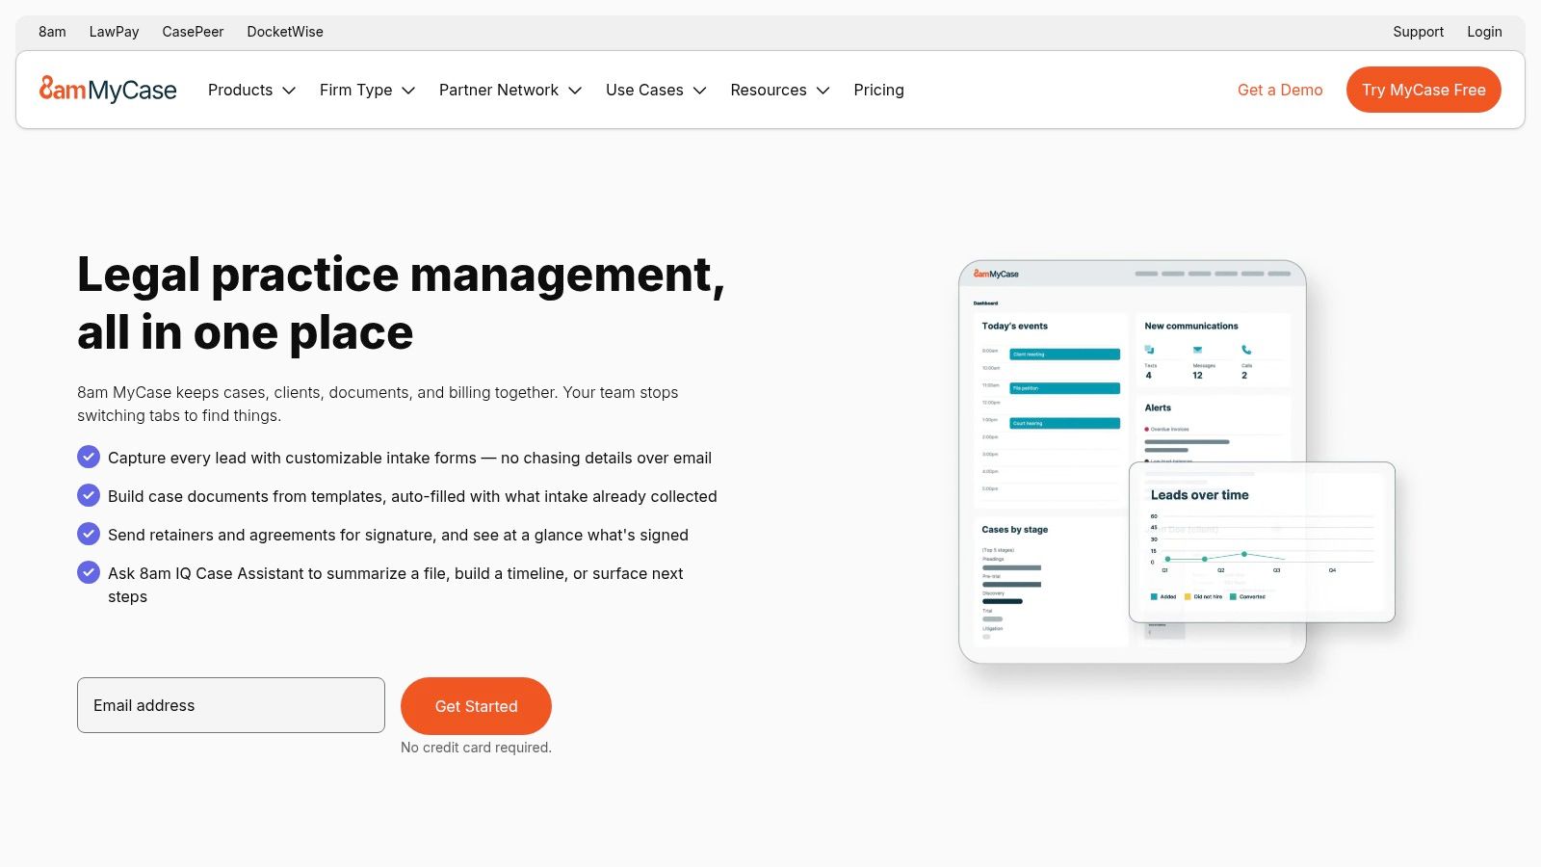This screenshot has width=1541, height=867.
Task: Click the 'Legal practice management, all in one place' heading
Action: 401,303
